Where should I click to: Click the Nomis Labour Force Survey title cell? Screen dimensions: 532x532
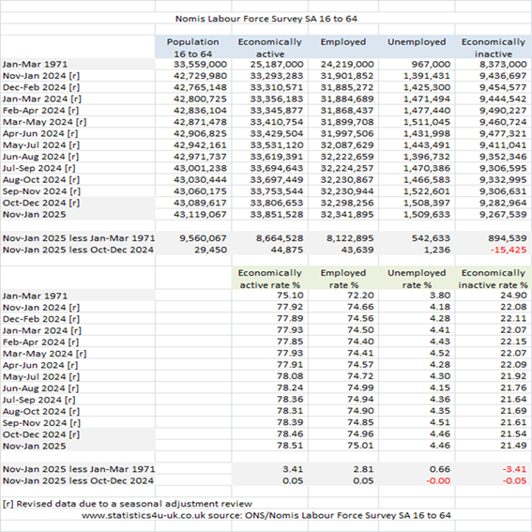(266, 19)
